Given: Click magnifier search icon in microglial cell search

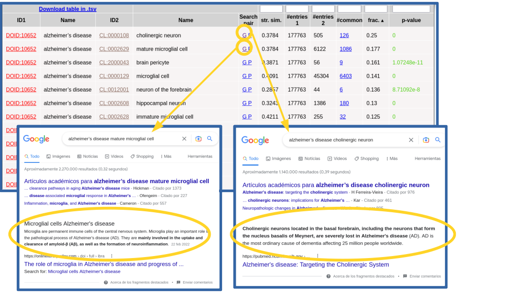Looking at the screenshot, I should tap(210, 139).
